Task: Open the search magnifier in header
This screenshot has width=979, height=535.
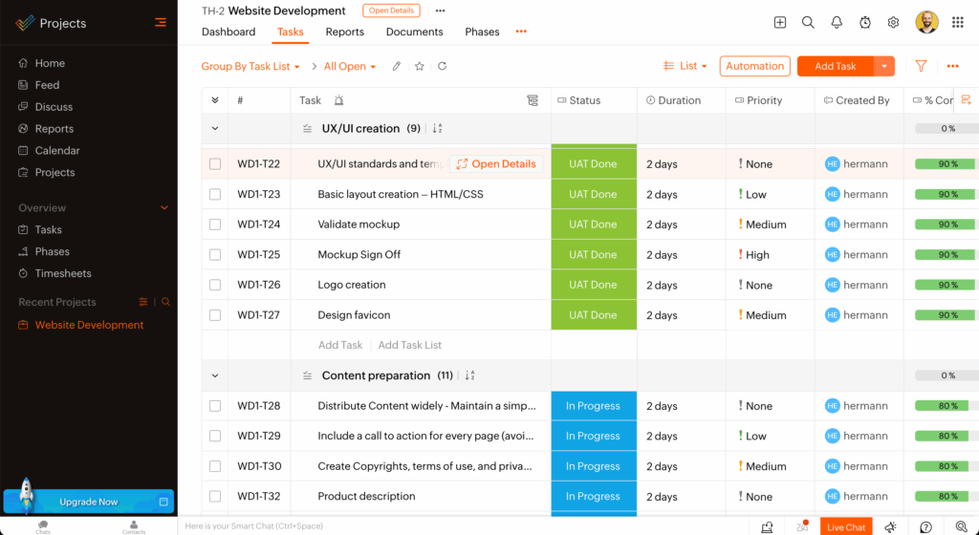Action: point(808,22)
